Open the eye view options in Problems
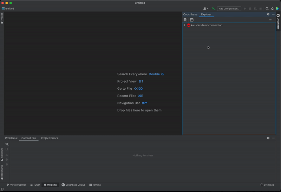This screenshot has width=281, height=192. pos(7,144)
